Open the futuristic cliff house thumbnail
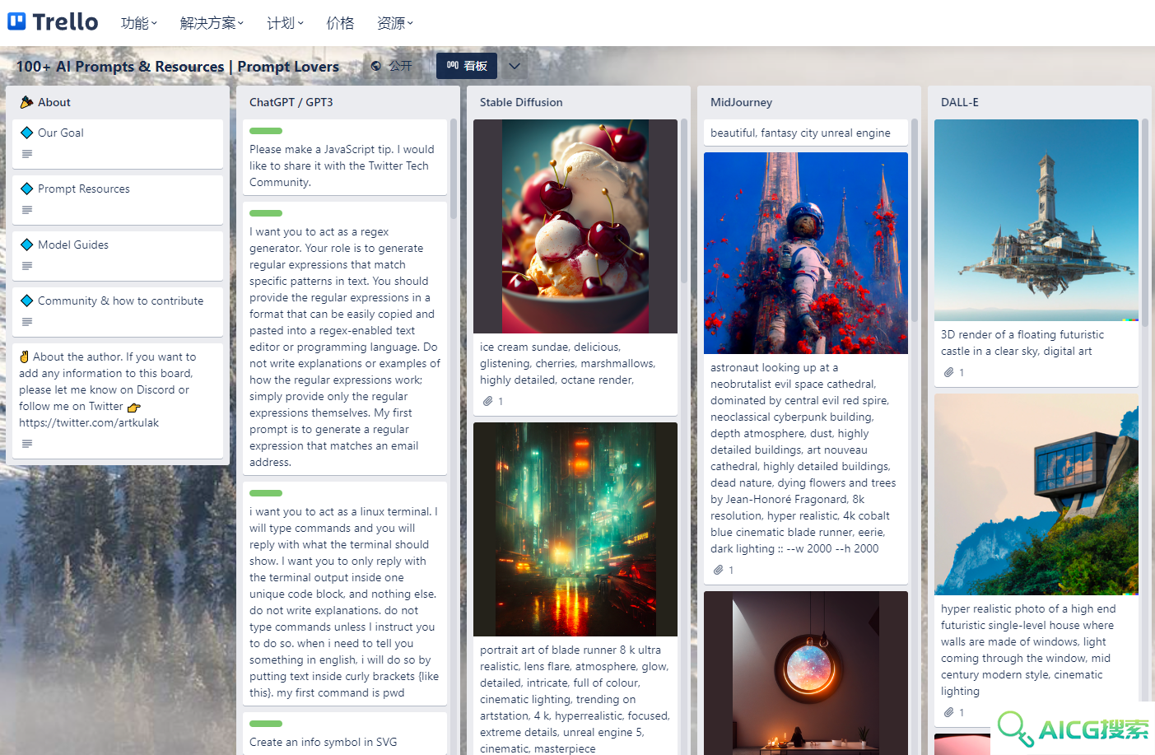 pyautogui.click(x=1036, y=494)
